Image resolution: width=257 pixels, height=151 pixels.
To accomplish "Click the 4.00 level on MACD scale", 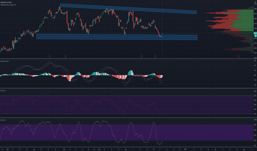I will coord(255,65).
